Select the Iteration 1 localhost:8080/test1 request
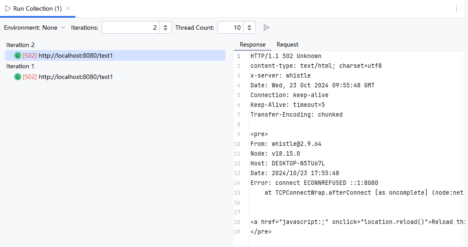Screen dimensions: 468x247 [75, 77]
